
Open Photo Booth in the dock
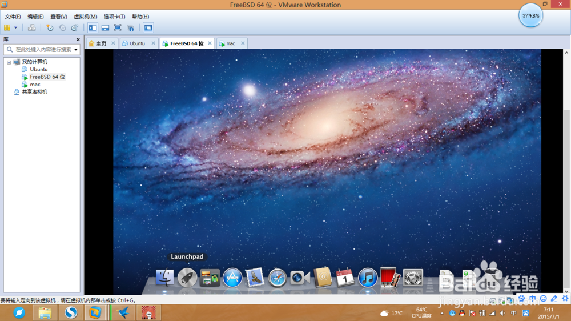390,278
